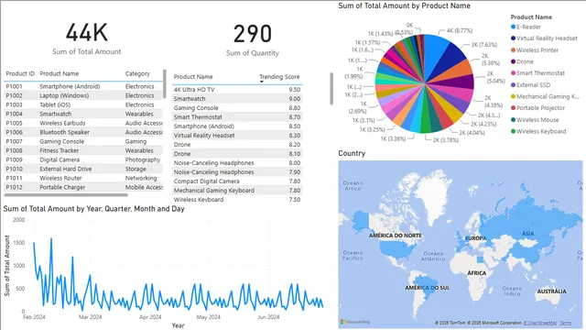Image resolution: width=586 pixels, height=330 pixels.
Task: Open the Terms link on map
Action: [566, 323]
